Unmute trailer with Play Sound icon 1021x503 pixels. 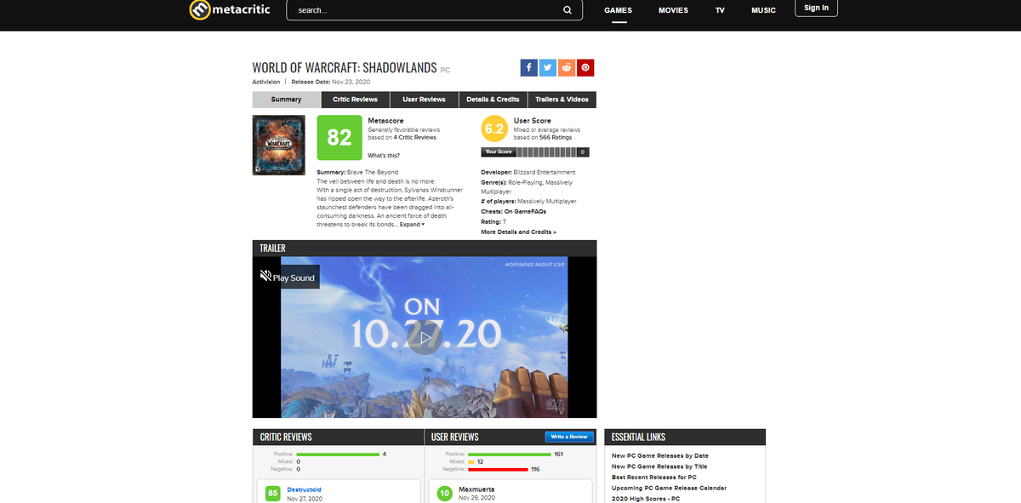coord(265,277)
